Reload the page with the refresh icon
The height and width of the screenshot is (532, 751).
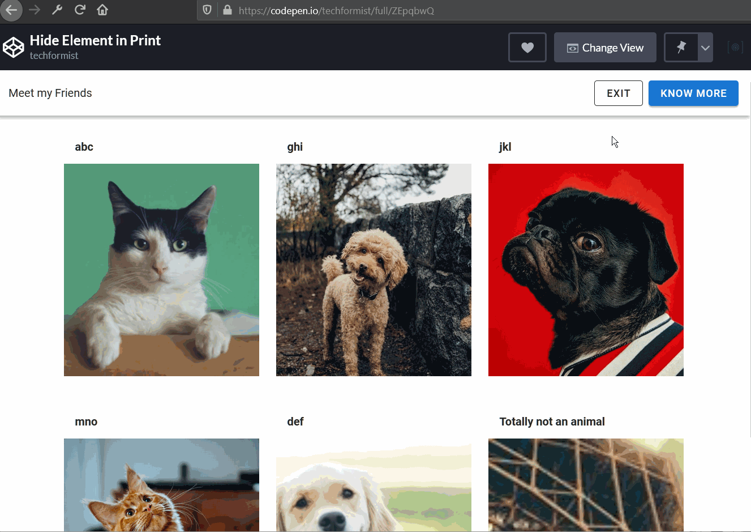(x=80, y=10)
